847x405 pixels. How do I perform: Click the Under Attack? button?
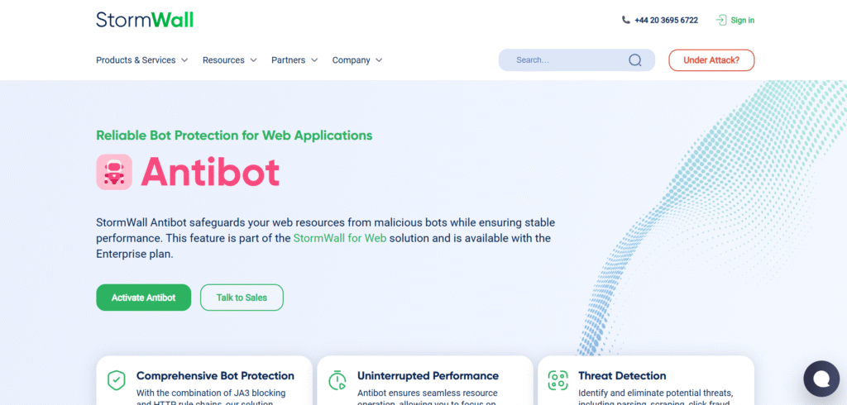click(711, 60)
